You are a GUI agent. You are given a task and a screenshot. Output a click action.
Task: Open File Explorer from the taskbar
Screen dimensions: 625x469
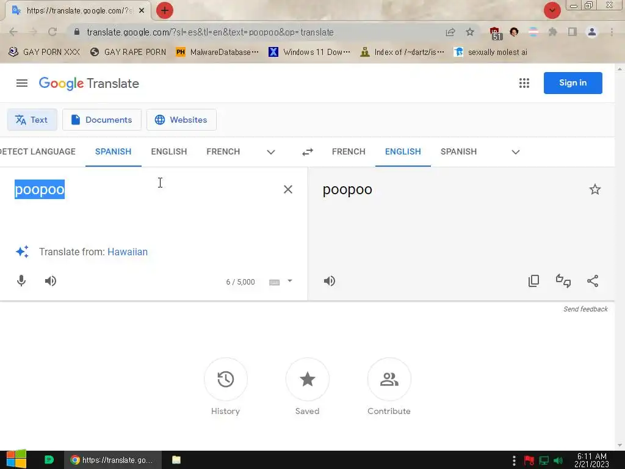tap(176, 460)
